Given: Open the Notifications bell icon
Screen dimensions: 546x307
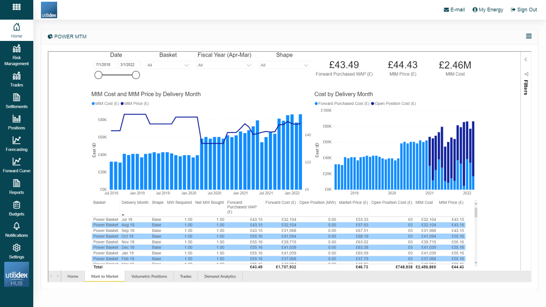Looking at the screenshot, I should coord(17,229).
